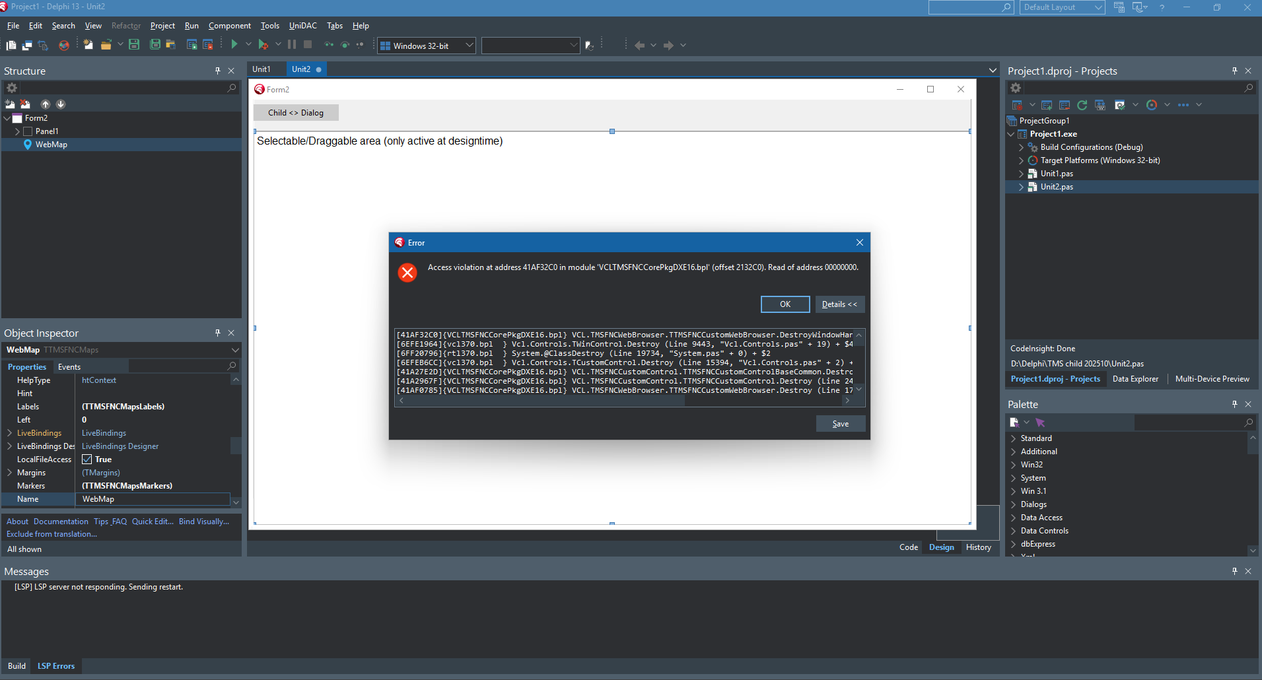Click the pin icon on Messages panel
1262x680 pixels.
pyautogui.click(x=1234, y=571)
